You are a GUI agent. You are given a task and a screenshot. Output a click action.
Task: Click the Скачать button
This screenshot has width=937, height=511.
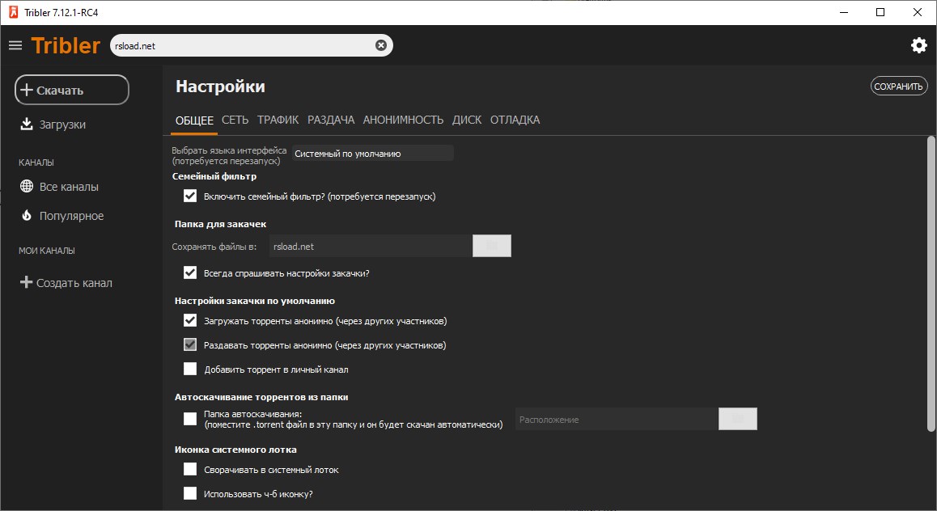point(72,90)
